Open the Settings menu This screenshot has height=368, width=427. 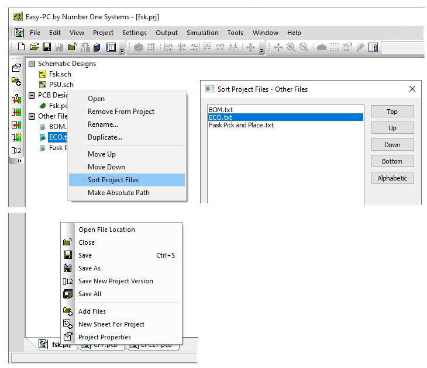[135, 33]
